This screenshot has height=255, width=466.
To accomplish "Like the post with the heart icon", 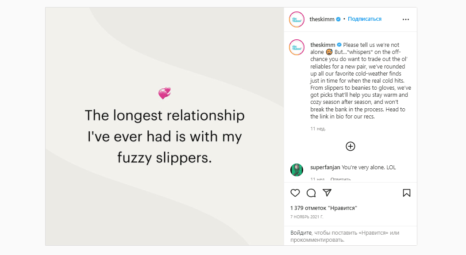I will [x=295, y=193].
